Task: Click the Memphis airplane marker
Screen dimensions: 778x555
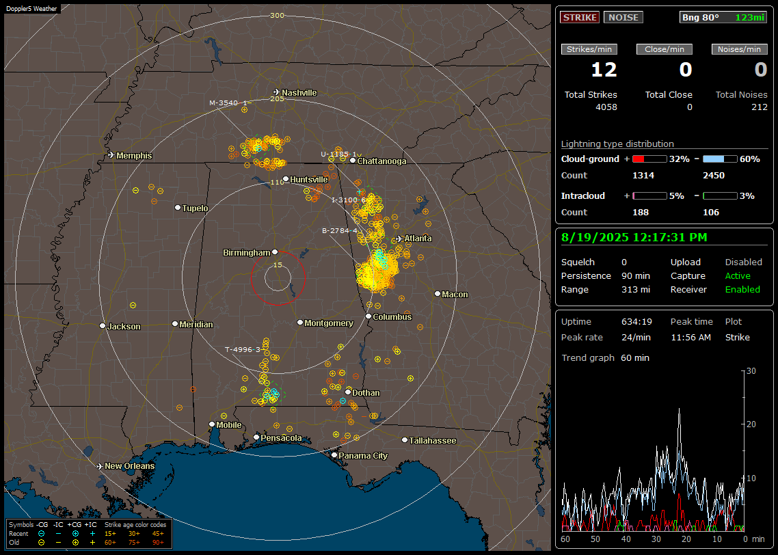Action: tap(111, 155)
